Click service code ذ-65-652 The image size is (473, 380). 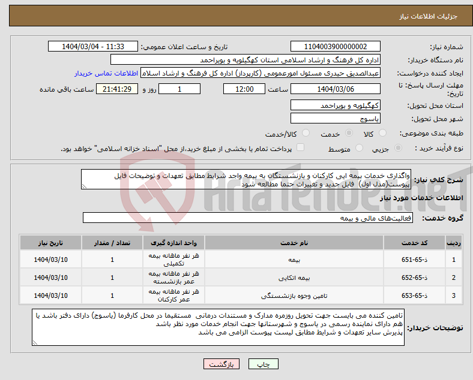[414, 278]
